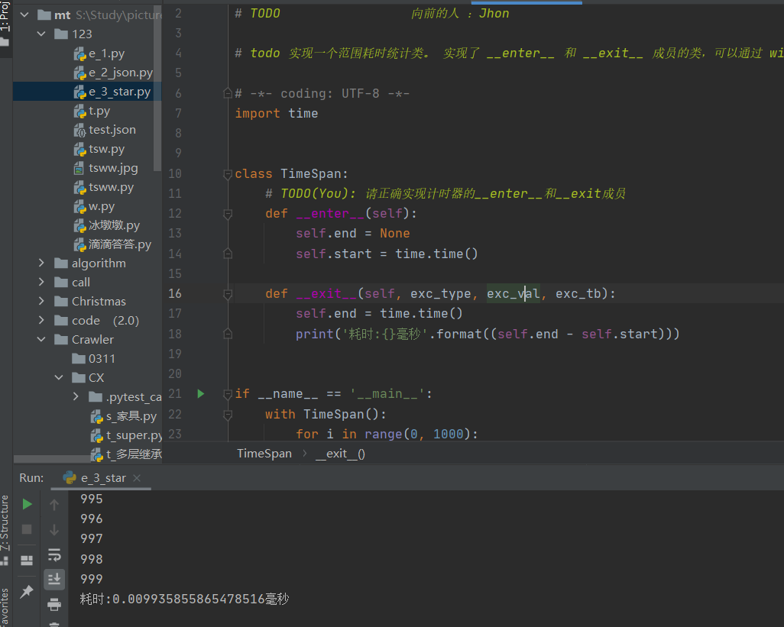
Task: Open e_1.py in project tree
Action: point(99,53)
